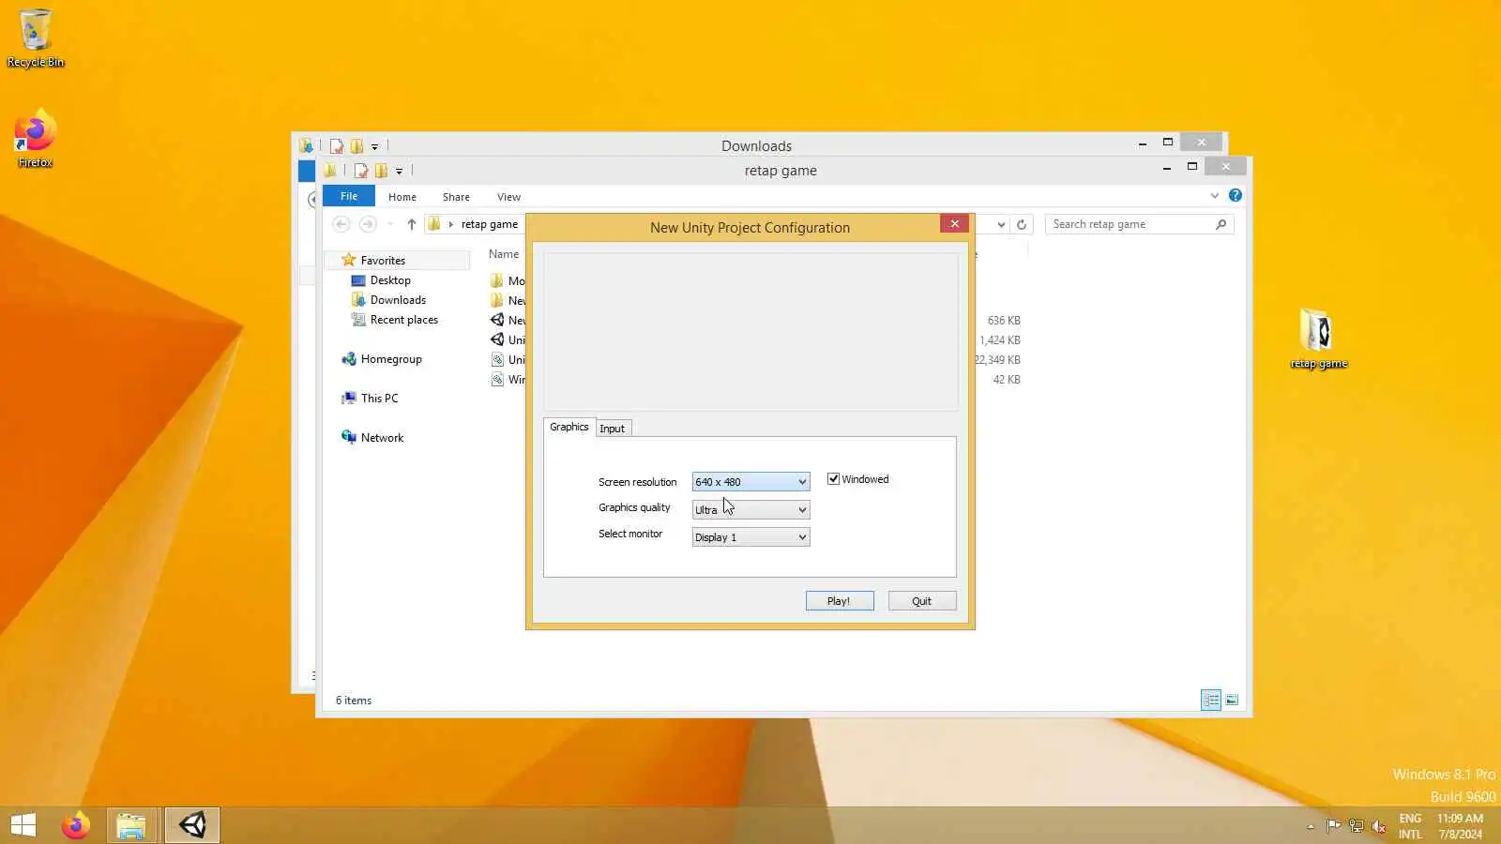Click the muted volume tray icon
The width and height of the screenshot is (1501, 844).
tap(1378, 826)
